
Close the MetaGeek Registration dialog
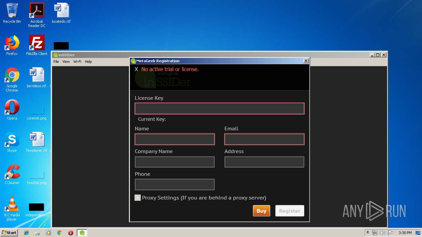(306, 61)
